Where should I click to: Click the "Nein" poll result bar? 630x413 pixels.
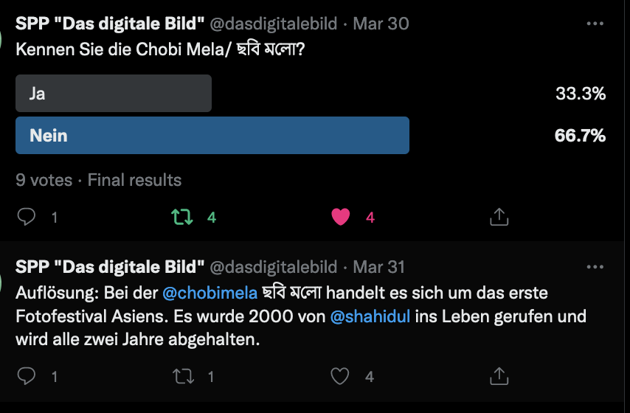(212, 136)
